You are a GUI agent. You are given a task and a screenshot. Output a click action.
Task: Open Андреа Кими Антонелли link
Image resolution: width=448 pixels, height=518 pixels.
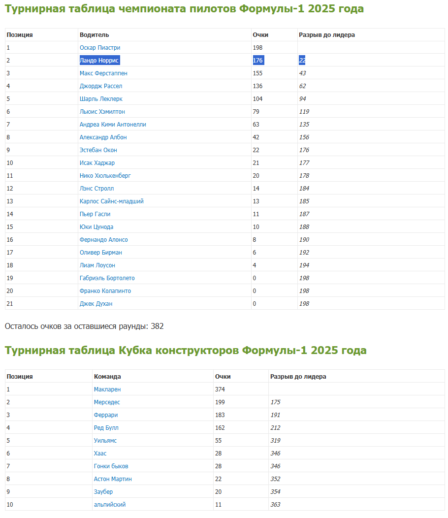point(113,125)
